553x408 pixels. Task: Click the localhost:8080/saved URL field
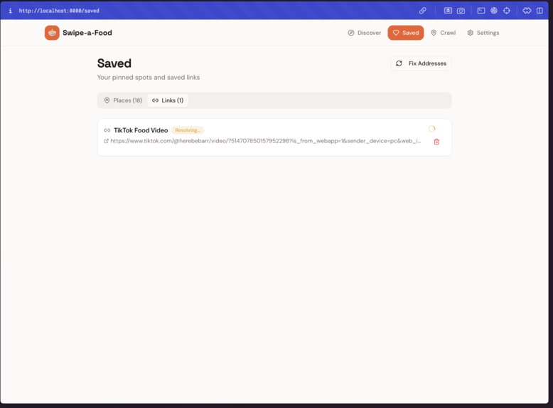(59, 11)
